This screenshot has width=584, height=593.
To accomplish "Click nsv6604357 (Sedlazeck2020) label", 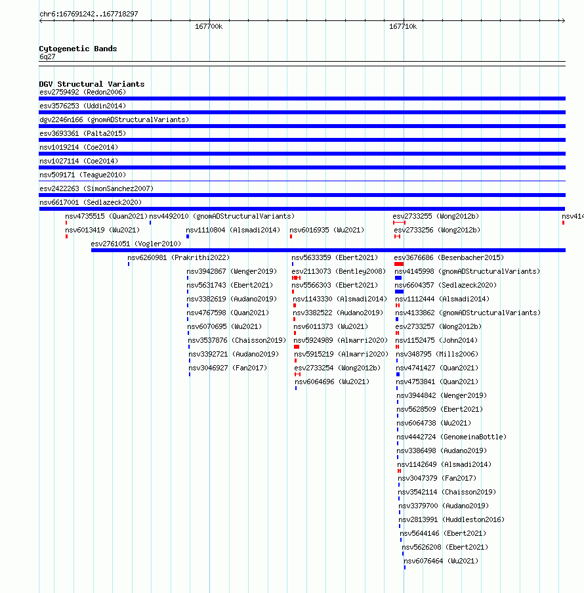I will 446,286.
